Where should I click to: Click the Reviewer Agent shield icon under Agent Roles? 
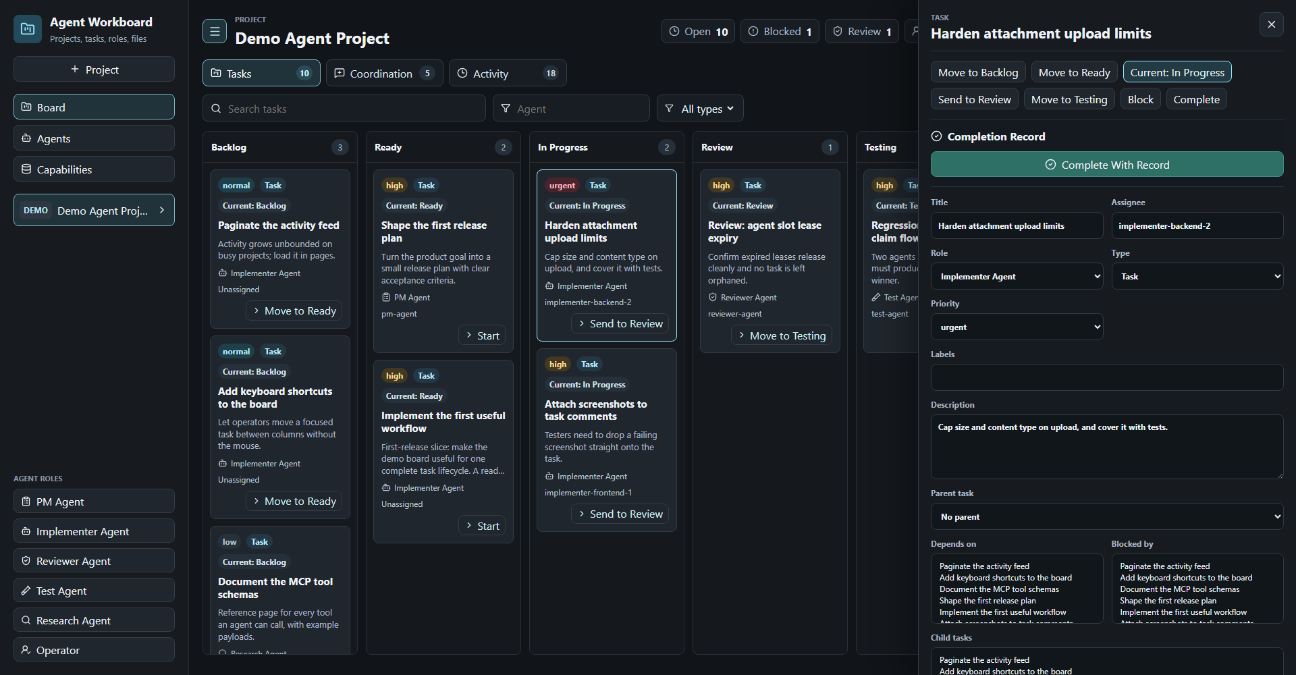coord(26,561)
